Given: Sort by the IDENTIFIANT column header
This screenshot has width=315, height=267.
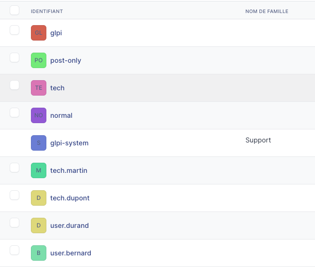Looking at the screenshot, I should (47, 12).
